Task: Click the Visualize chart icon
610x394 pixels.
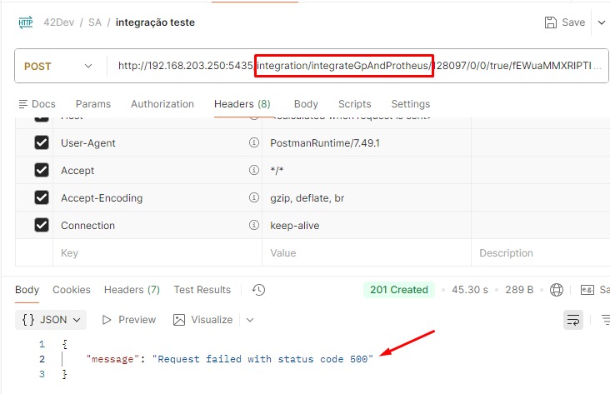Action: 179,320
